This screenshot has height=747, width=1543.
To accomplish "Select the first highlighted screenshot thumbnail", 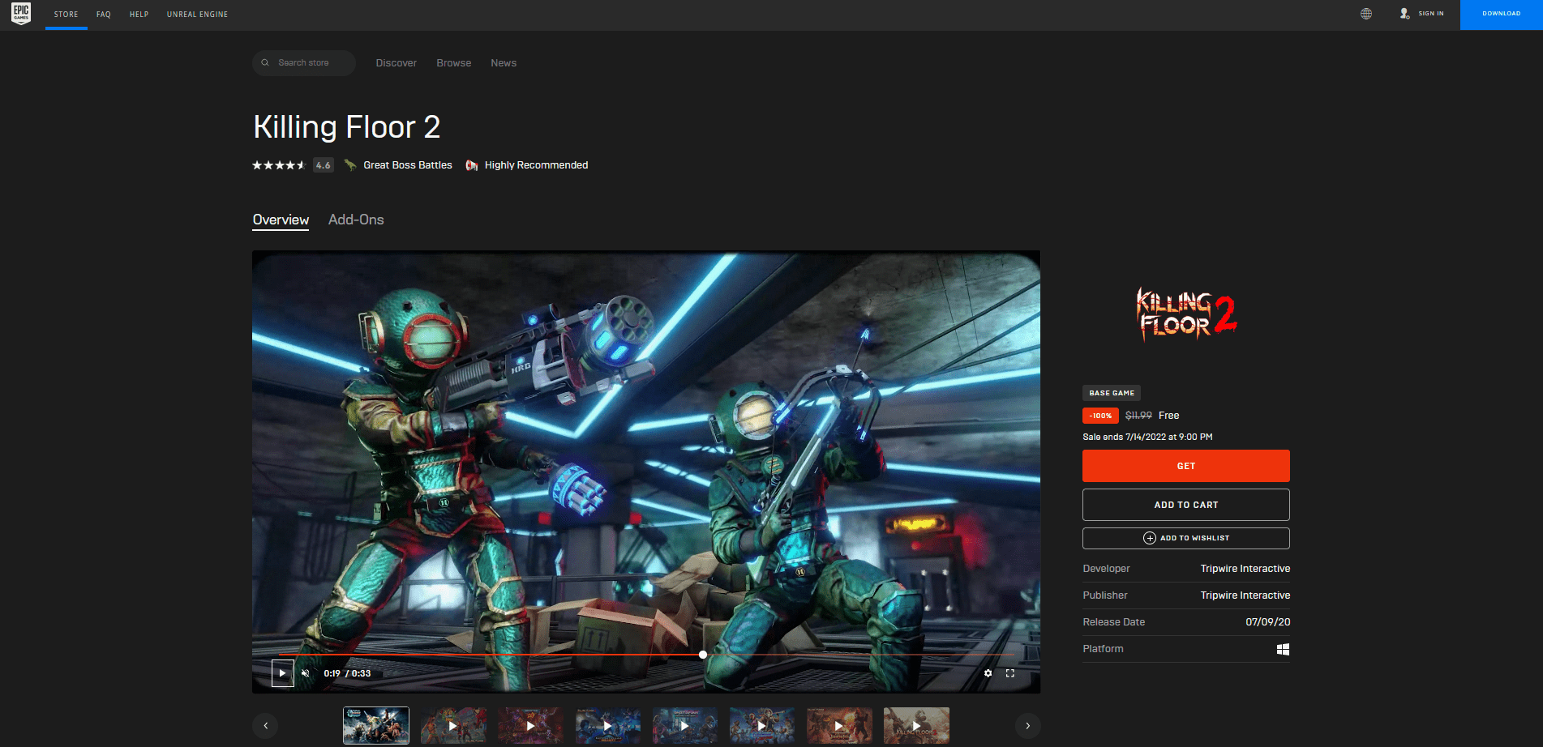I will click(x=376, y=726).
